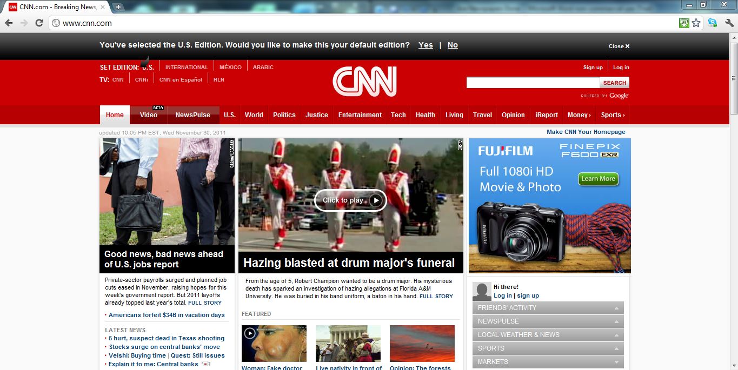
Task: Play the drum major funeral video
Action: click(x=350, y=200)
